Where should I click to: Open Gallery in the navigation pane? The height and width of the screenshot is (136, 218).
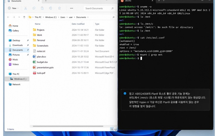click(14, 30)
